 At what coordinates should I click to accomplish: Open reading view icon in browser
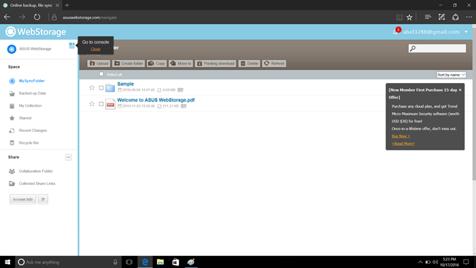click(x=400, y=17)
